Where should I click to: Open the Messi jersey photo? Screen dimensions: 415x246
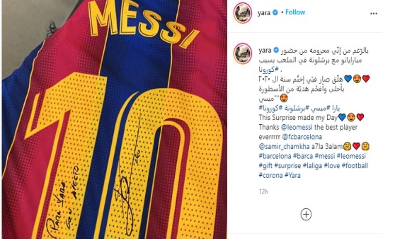[114, 119]
